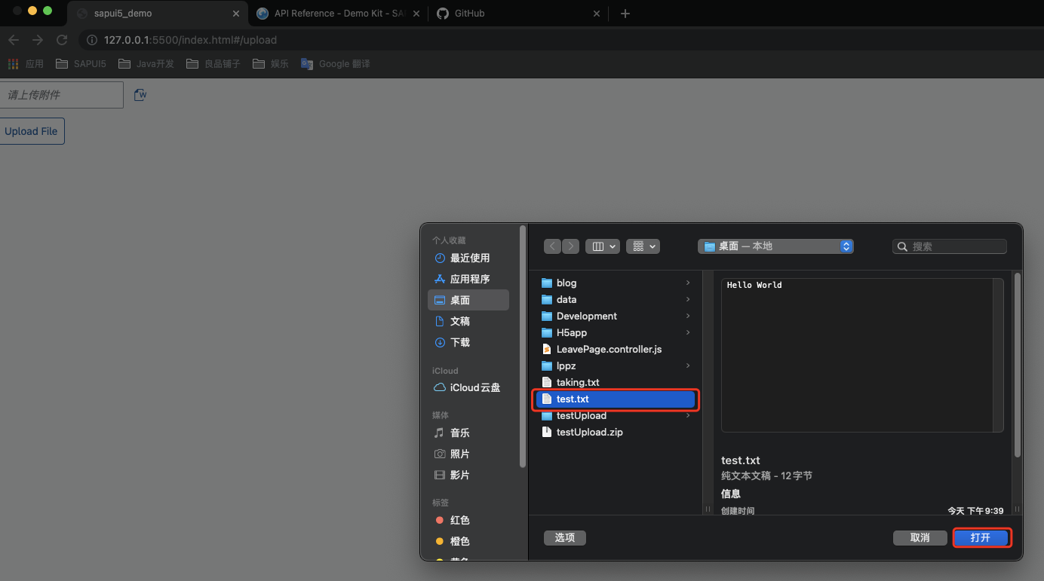
Task: Open the Google 翻译 bookmark
Action: click(336, 64)
